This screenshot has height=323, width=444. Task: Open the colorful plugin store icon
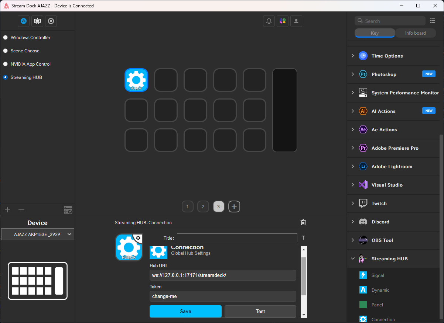(283, 21)
